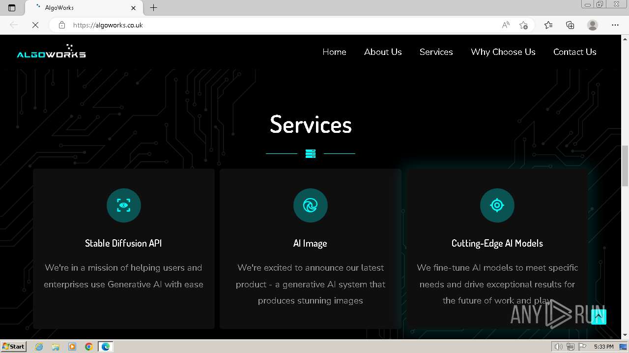Click the scroll-to-top arrow button
The height and width of the screenshot is (353, 629).
coord(599,317)
